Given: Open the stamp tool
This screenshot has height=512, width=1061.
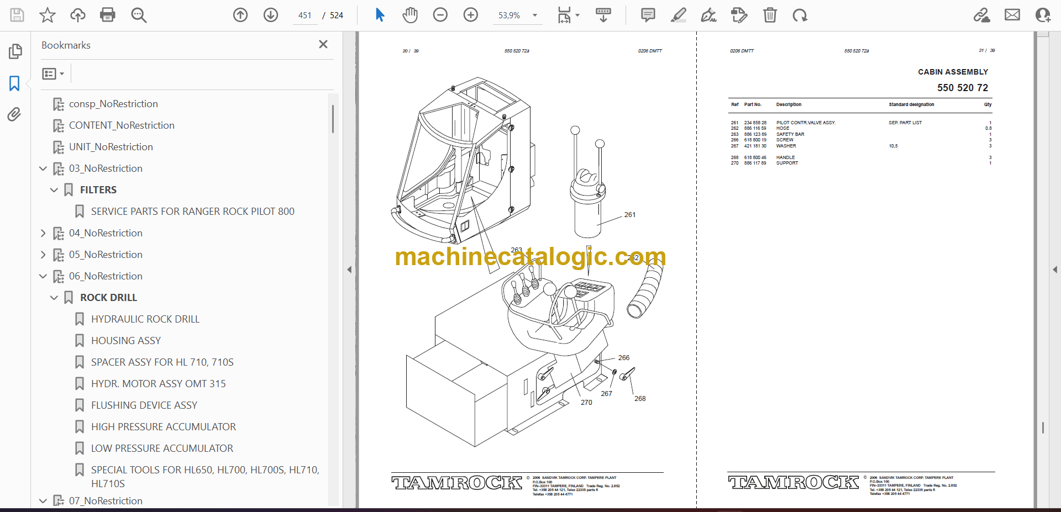Looking at the screenshot, I should tap(739, 15).
